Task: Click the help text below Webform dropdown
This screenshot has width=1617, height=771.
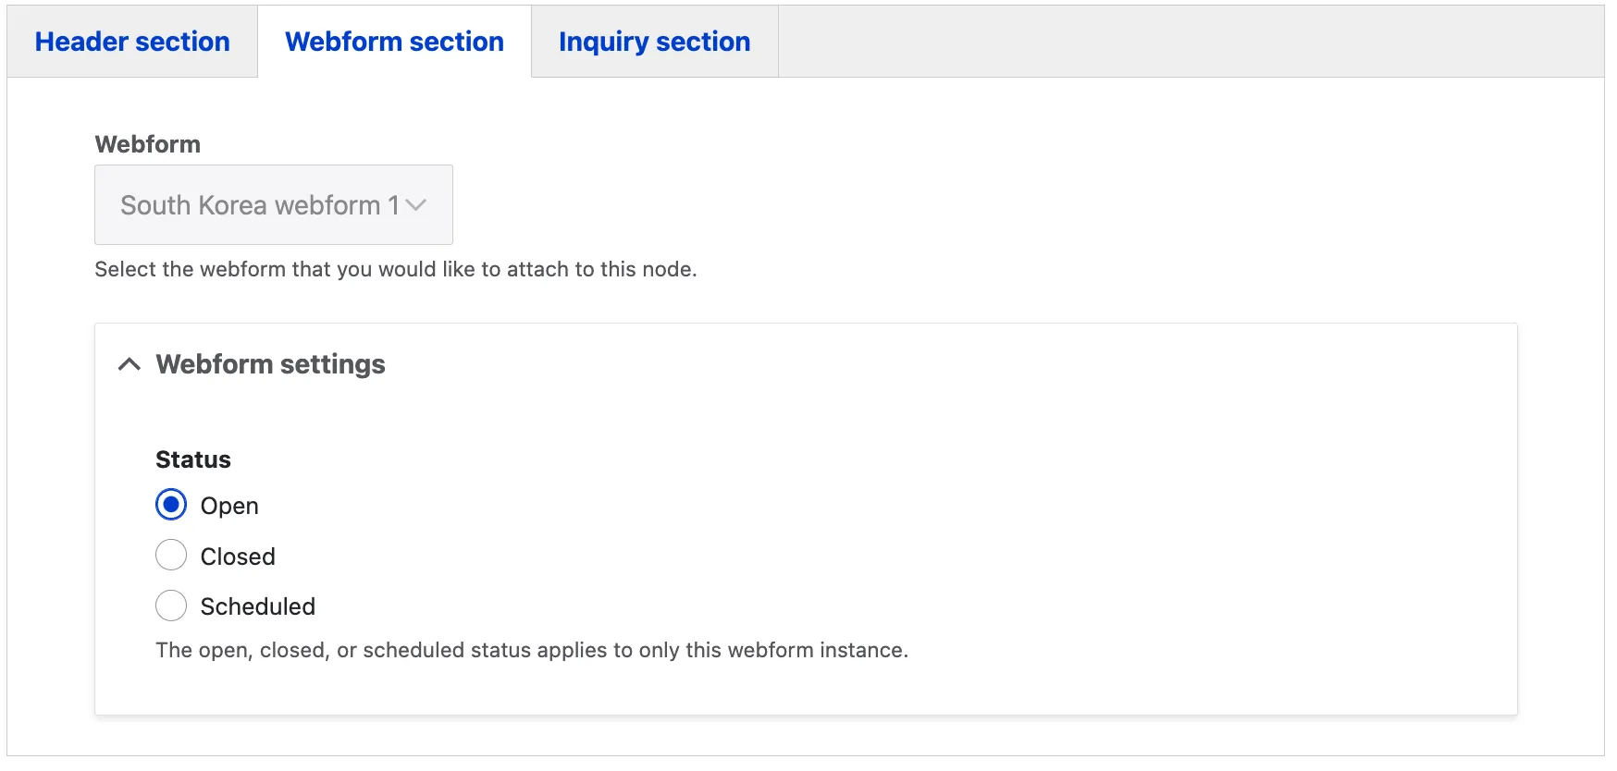Action: tap(395, 269)
